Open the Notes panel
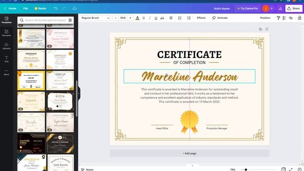Image resolution: width=304 pixels, height=171 pixels. coord(87,170)
